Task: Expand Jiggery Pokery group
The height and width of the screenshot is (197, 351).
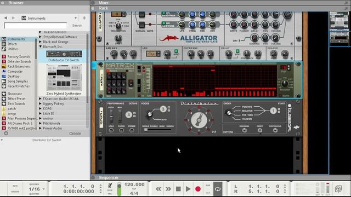Action: 41,103
